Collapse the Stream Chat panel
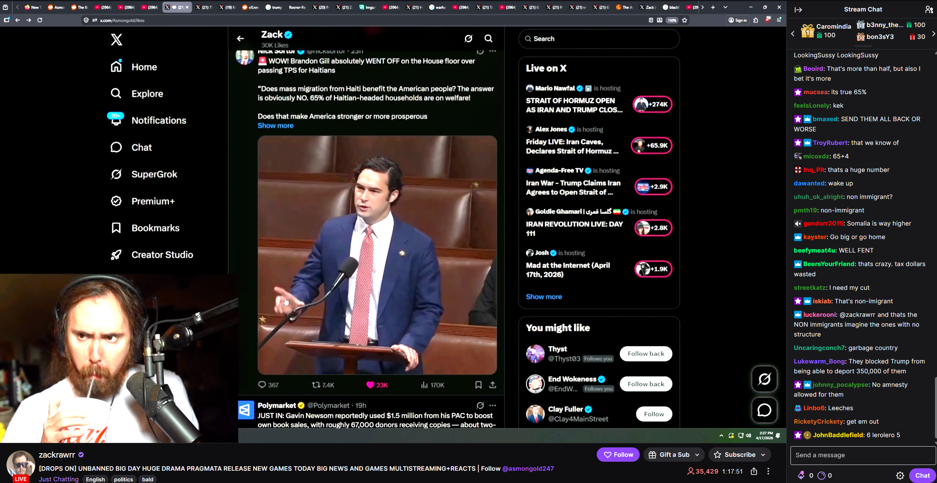The height and width of the screenshot is (483, 937). tap(798, 9)
